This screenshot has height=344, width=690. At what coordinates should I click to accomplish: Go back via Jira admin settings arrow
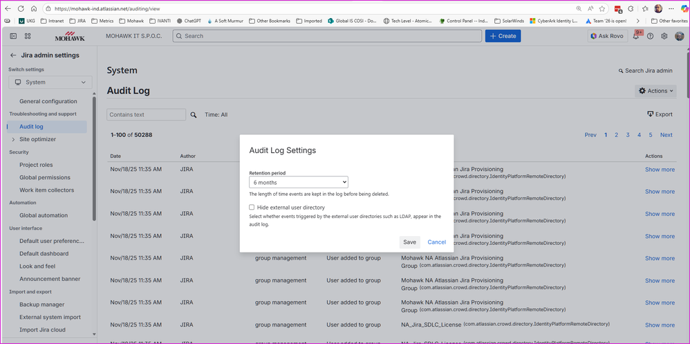[x=13, y=55]
